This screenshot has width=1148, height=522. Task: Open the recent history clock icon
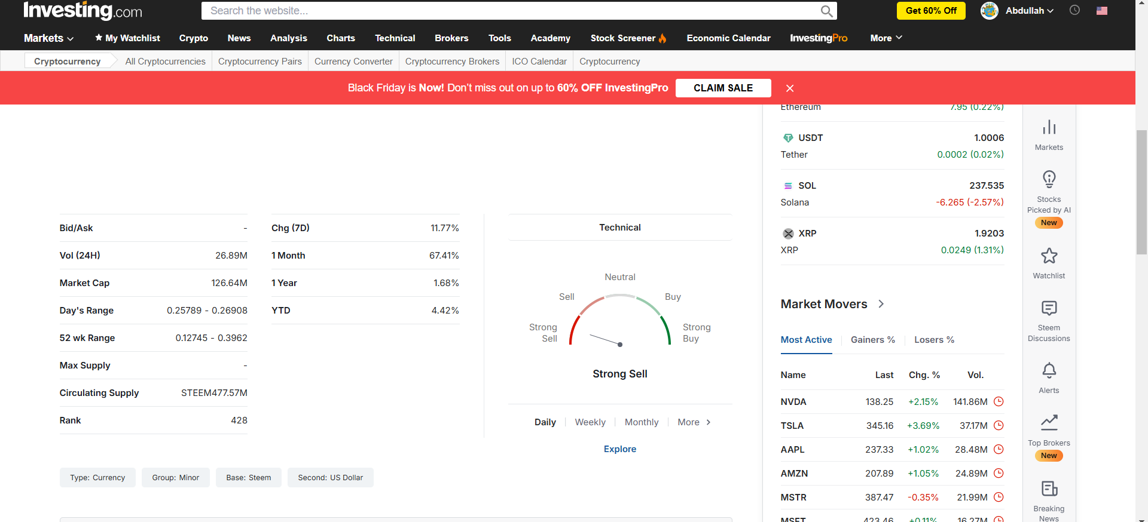[x=1074, y=10]
